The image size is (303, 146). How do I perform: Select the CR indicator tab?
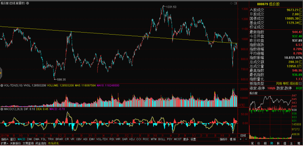click(x=67, y=139)
